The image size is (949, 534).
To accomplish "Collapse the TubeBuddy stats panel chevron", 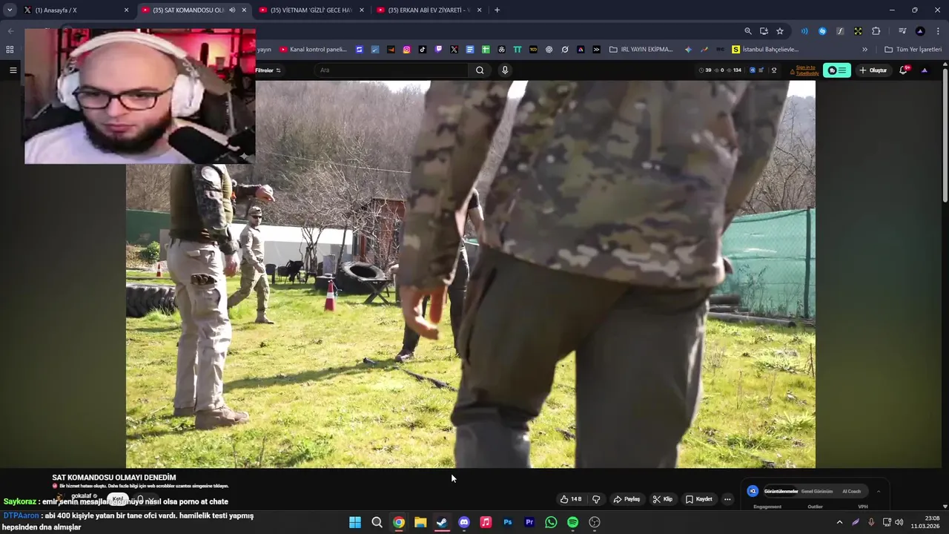I will pos(879,491).
